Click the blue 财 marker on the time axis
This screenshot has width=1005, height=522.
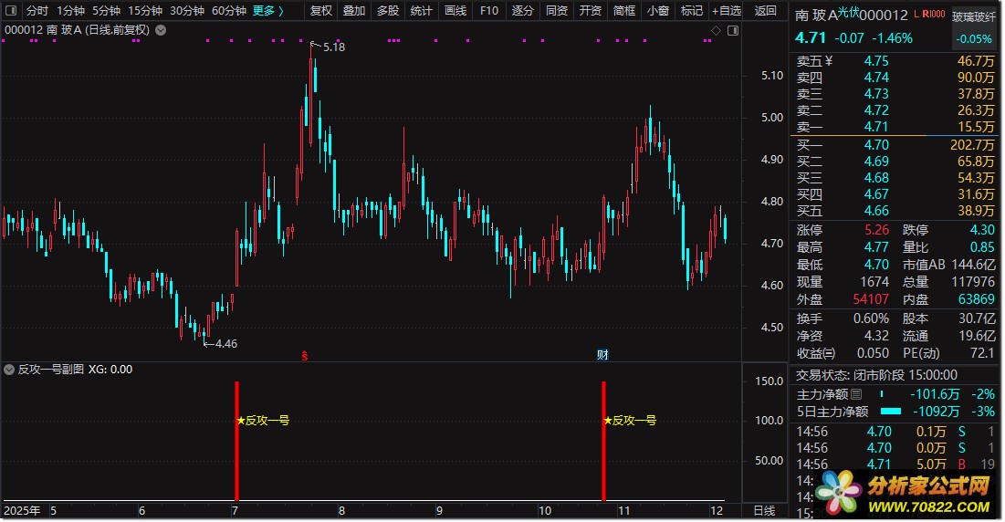click(x=602, y=355)
